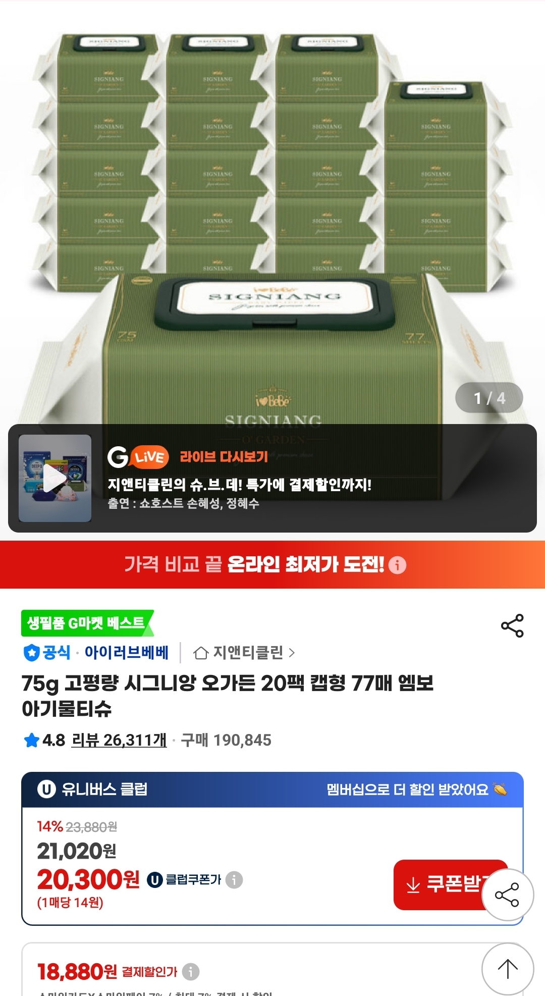The height and width of the screenshot is (996, 545).
Task: Open the 유니버스 클럽 membership header
Action: (272, 789)
